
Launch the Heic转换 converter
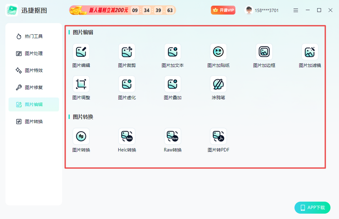click(127, 136)
